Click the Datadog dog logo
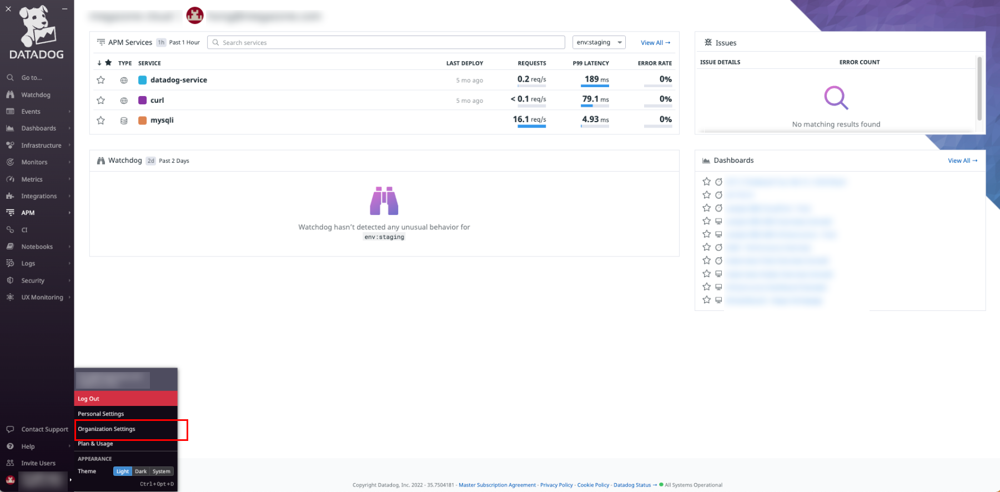This screenshot has height=492, width=1000. click(37, 26)
